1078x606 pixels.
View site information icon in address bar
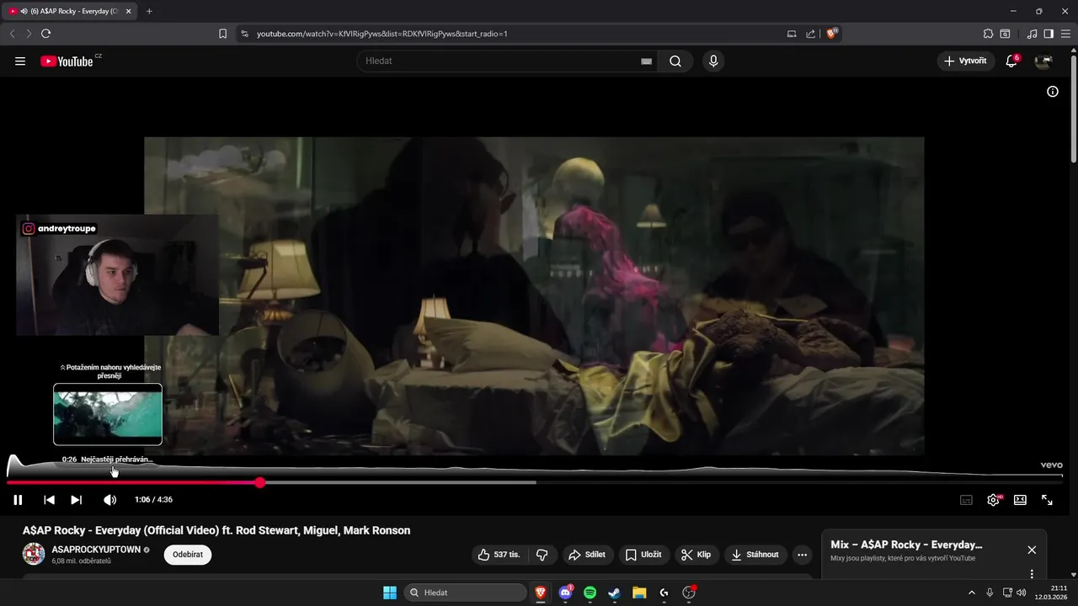point(244,34)
